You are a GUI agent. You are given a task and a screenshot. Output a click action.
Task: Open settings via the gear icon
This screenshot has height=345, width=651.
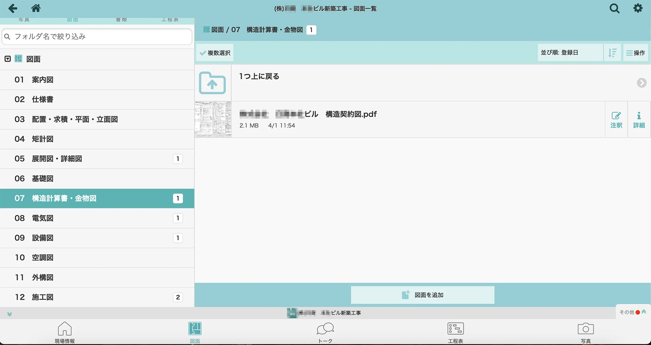click(x=638, y=8)
